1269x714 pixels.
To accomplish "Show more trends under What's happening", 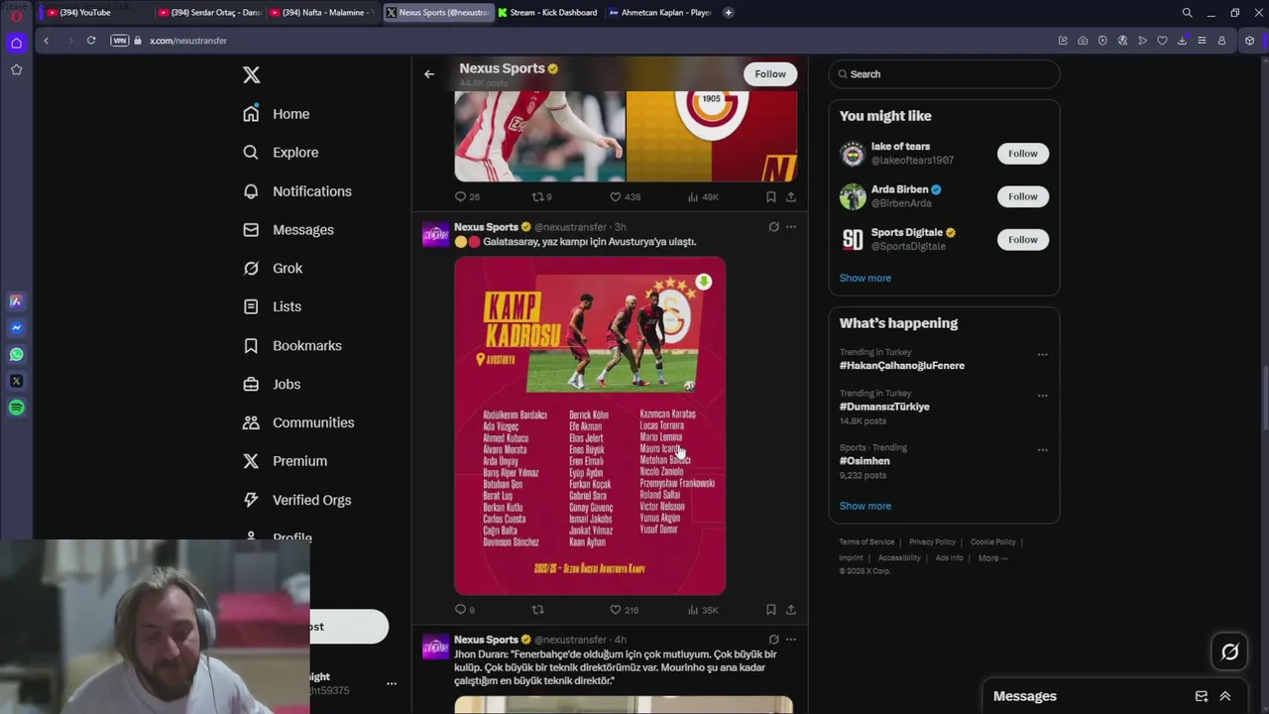I will coord(865,506).
